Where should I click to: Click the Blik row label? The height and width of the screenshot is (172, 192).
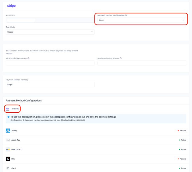[x=13, y=159]
